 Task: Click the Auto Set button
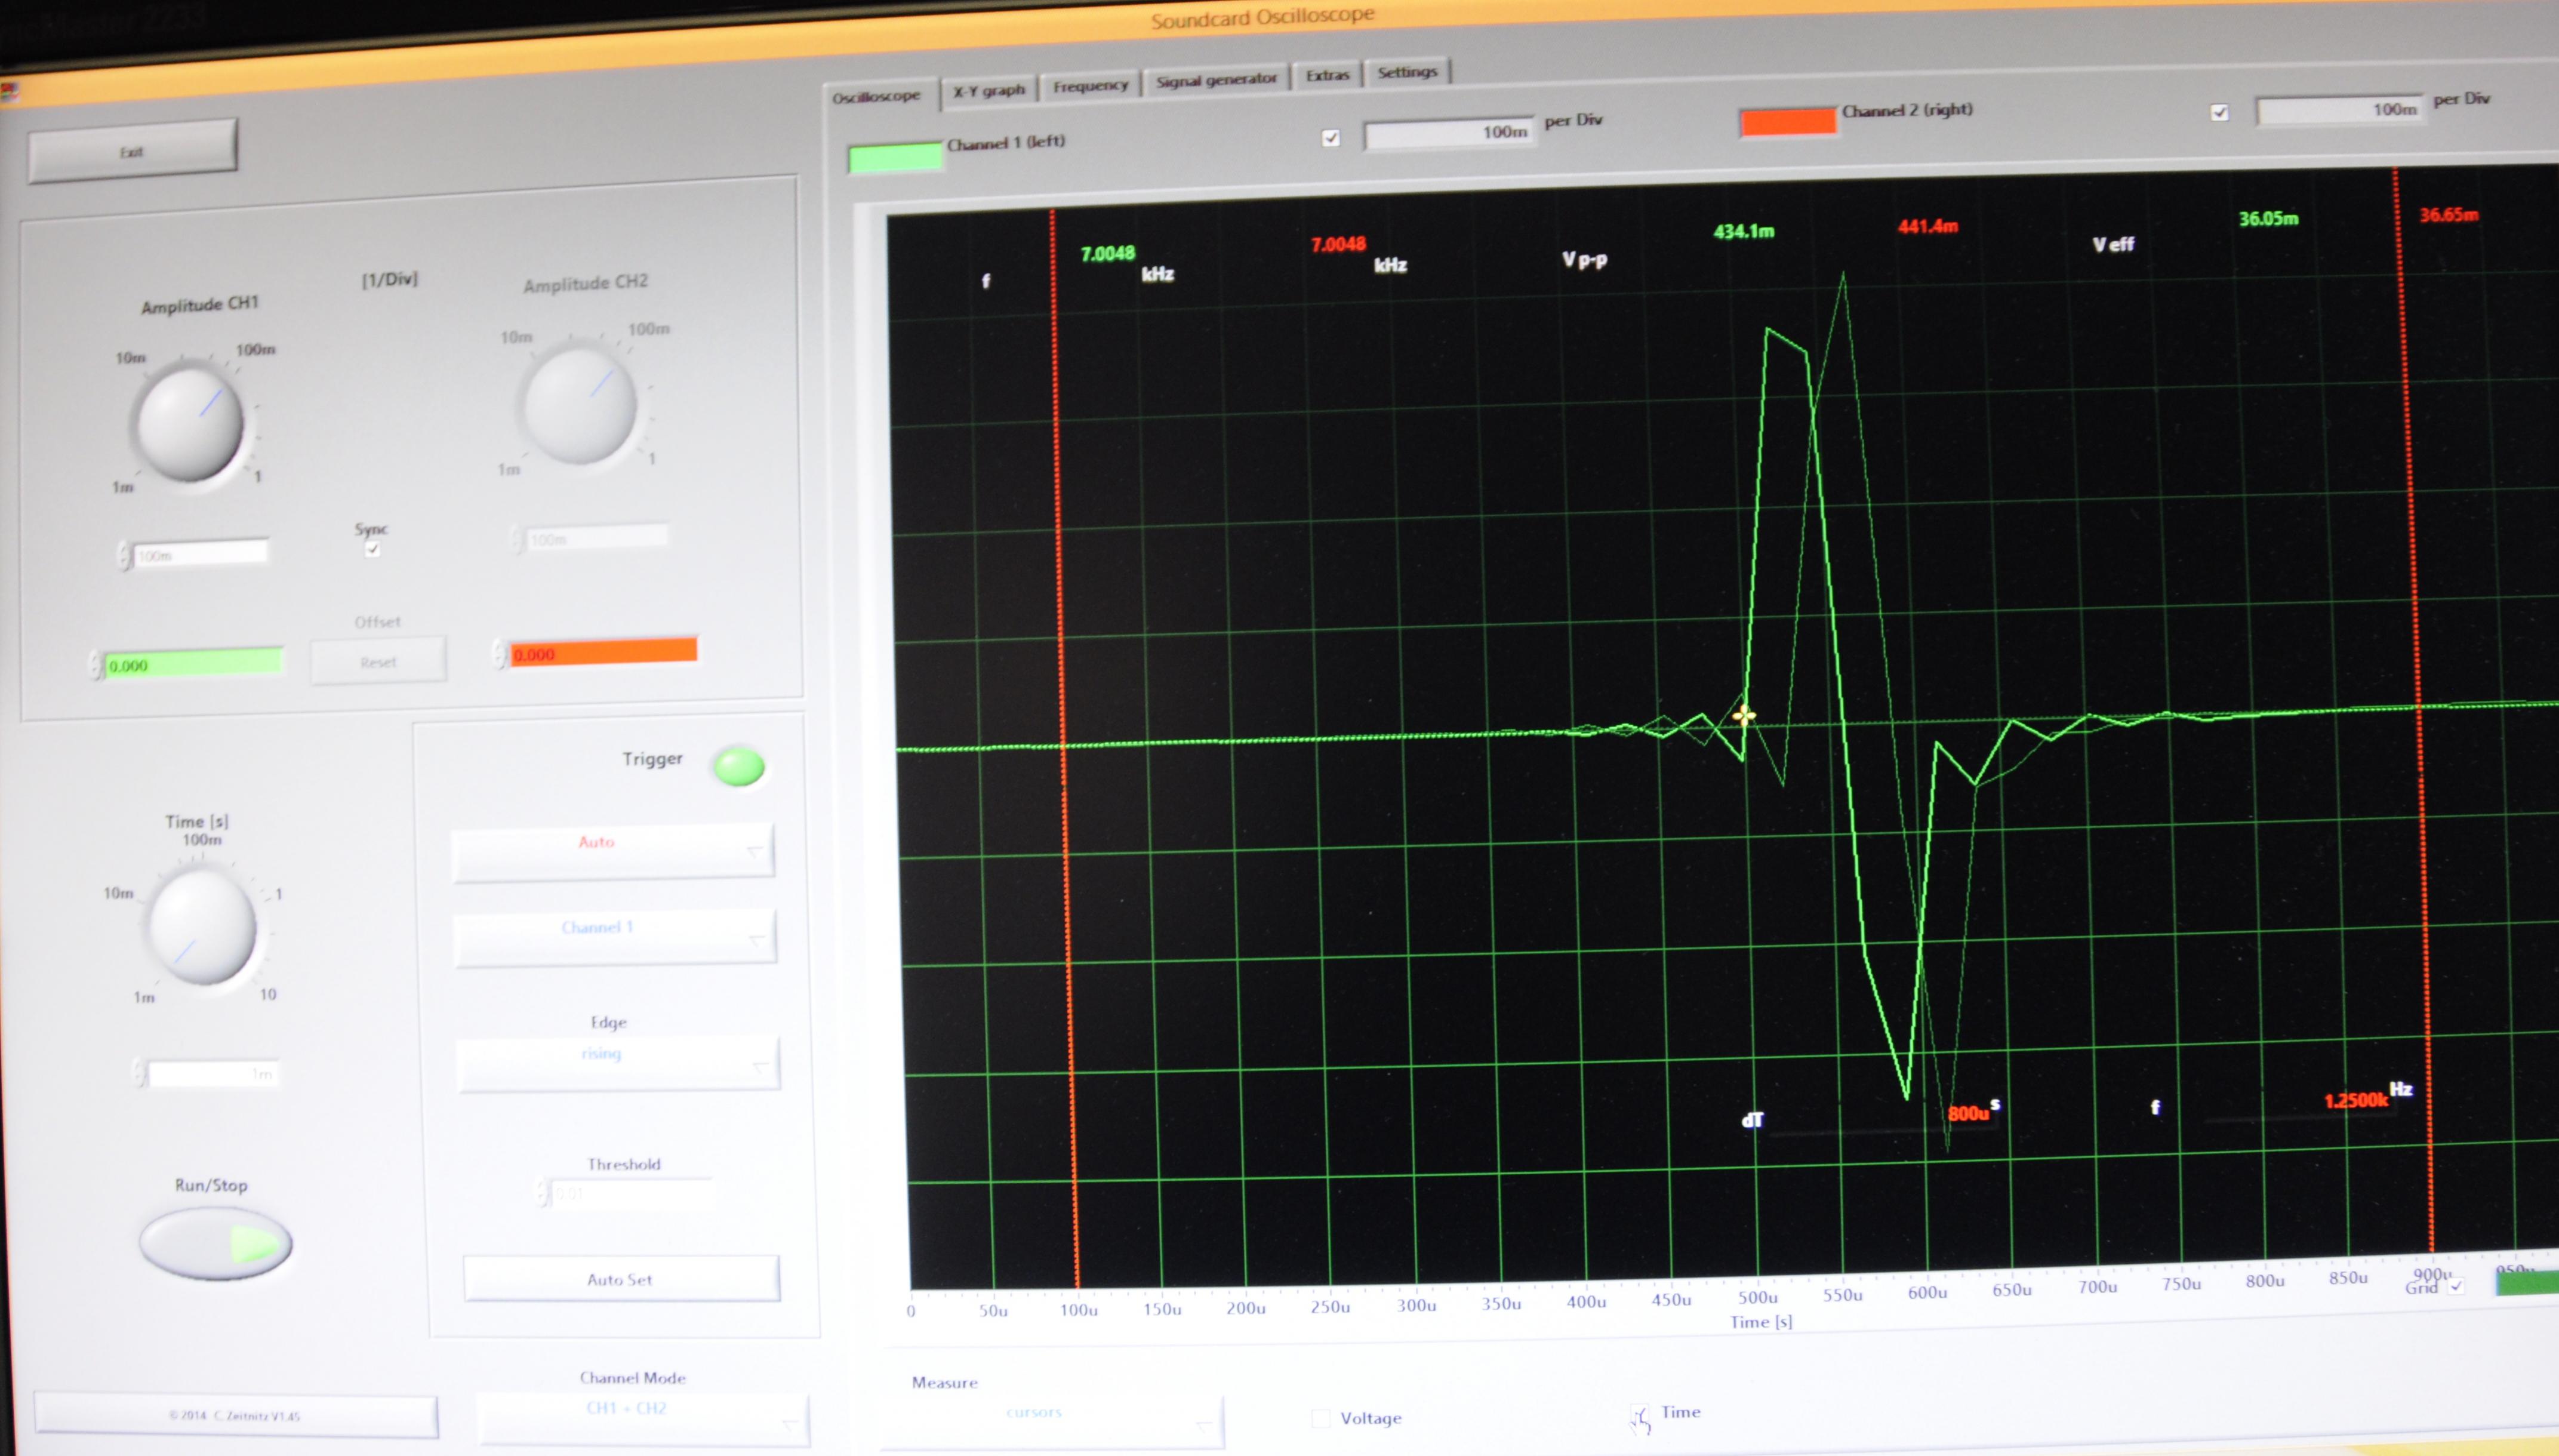(x=621, y=1279)
